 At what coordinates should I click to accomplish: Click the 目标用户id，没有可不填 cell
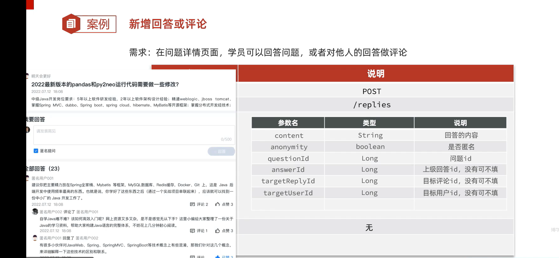click(460, 193)
